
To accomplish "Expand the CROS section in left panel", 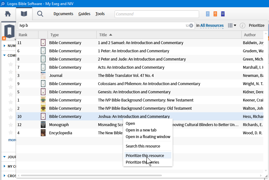I will click(x=5, y=176).
